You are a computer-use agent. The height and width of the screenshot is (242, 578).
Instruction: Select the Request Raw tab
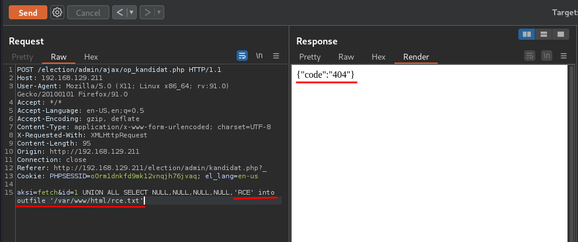(x=58, y=57)
